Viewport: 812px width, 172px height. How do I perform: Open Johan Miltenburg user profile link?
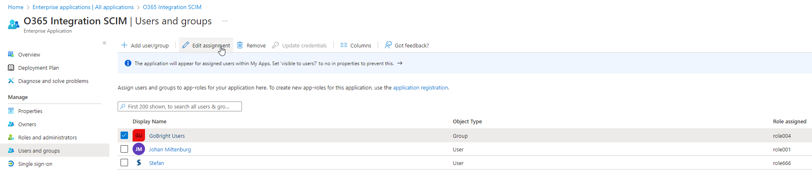pos(170,149)
